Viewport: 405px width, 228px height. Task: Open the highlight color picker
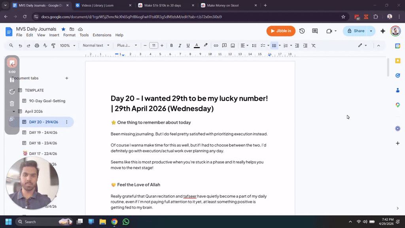206,46
